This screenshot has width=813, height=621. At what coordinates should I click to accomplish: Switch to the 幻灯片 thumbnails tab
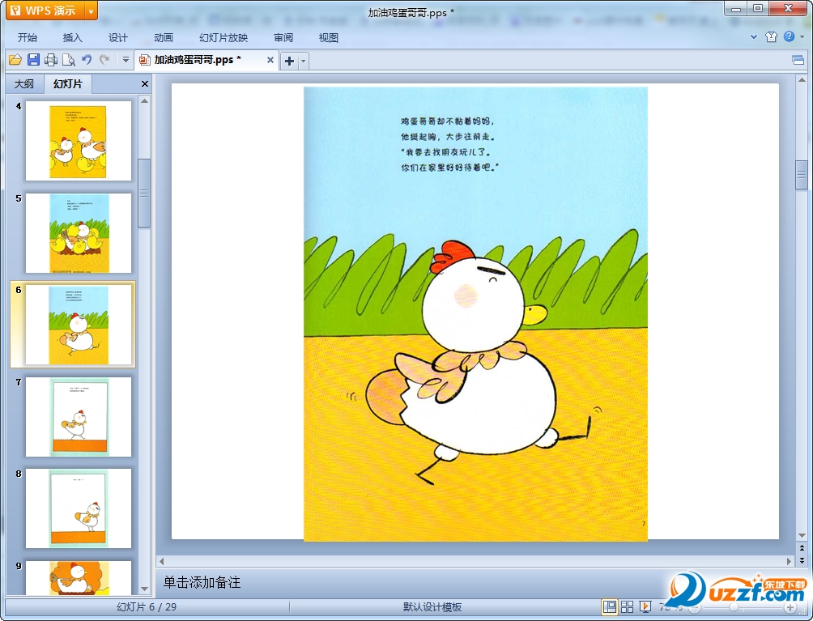pyautogui.click(x=68, y=83)
